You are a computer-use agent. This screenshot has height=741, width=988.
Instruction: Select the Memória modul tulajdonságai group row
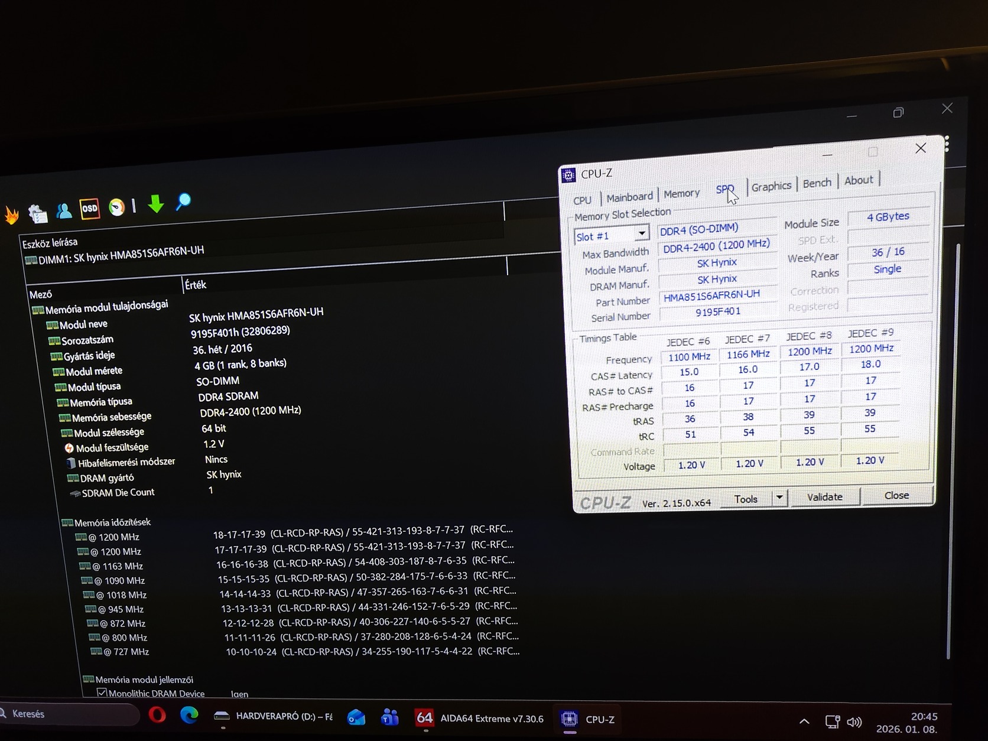click(100, 307)
